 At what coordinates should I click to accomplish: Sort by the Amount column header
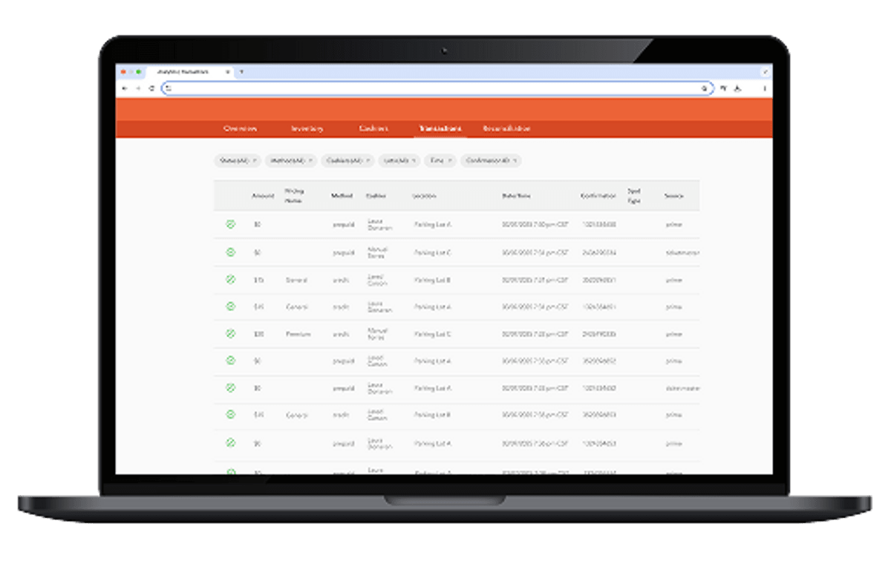tap(263, 196)
